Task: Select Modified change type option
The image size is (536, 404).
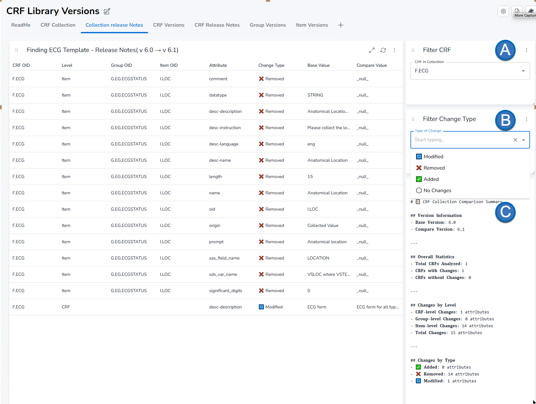Action: [470, 157]
